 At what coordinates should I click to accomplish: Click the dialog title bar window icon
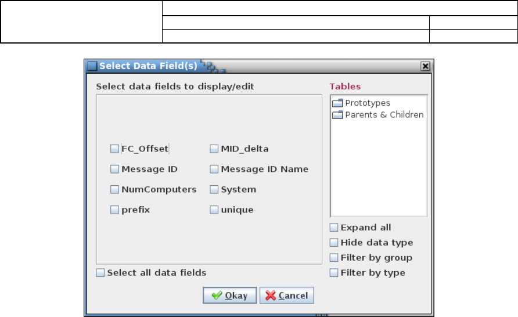click(x=92, y=66)
